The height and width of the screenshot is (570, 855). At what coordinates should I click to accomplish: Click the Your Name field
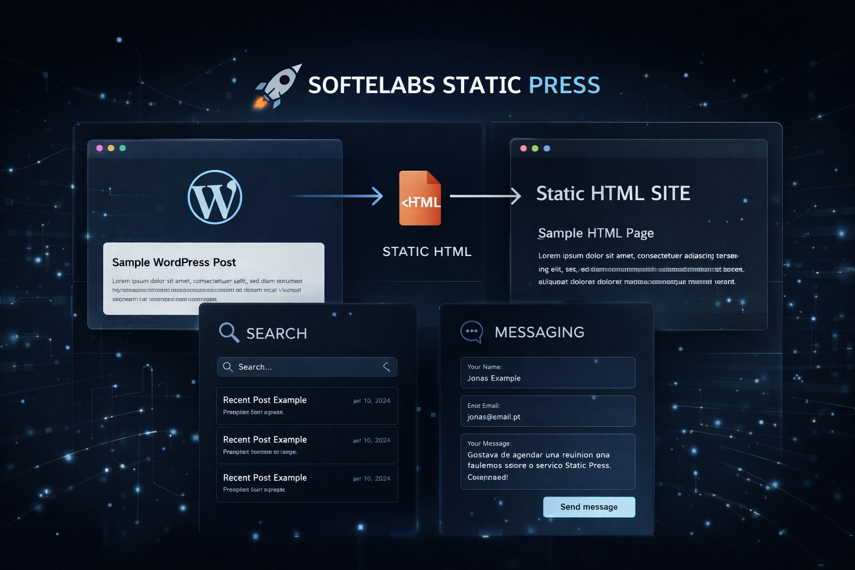[547, 373]
